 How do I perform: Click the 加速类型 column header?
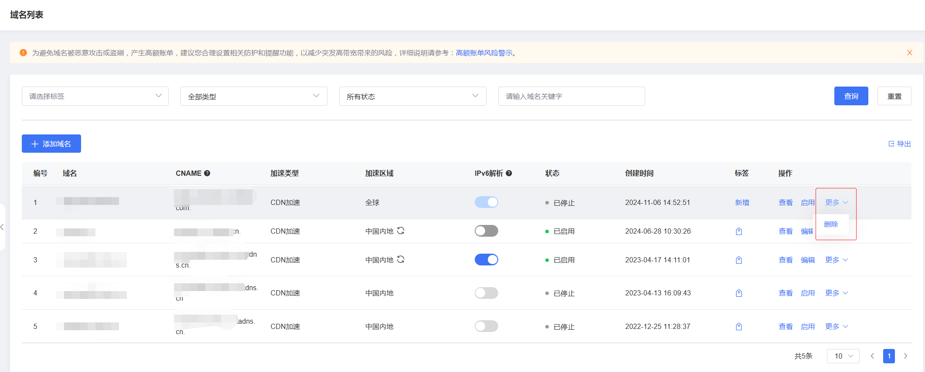point(284,173)
